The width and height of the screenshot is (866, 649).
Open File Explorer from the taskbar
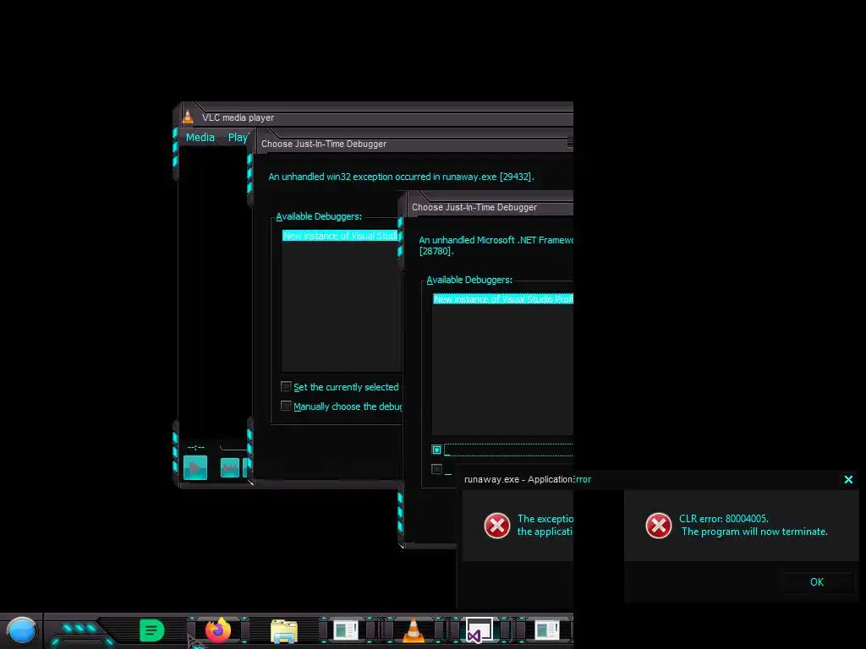click(284, 631)
